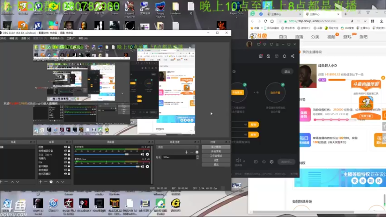
Task: Remove selected source with the minus icon
Action: (45, 182)
